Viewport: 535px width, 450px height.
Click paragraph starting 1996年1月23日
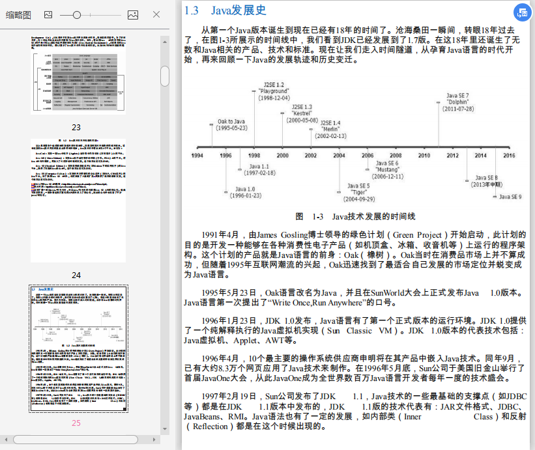coord(355,330)
